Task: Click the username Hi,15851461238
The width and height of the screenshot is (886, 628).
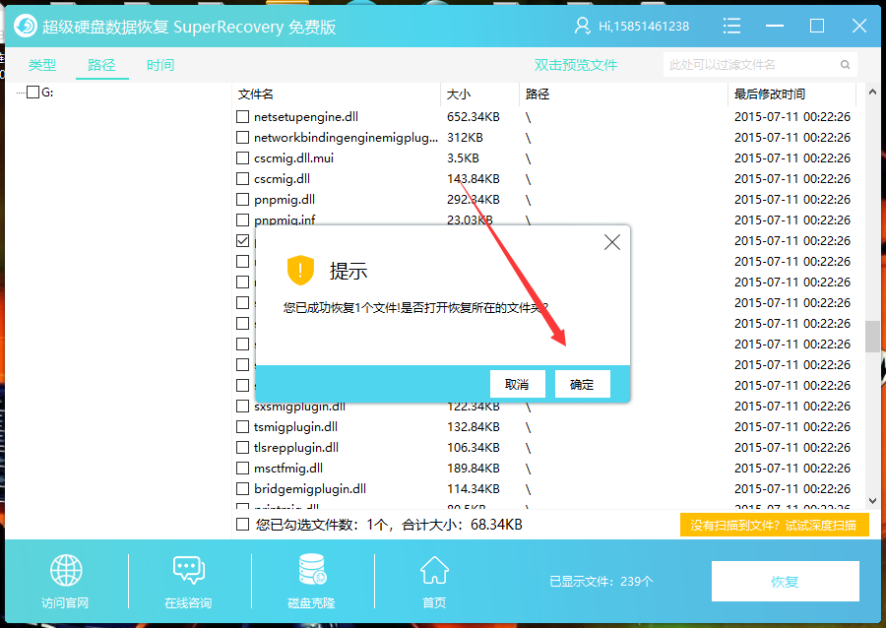Action: tap(644, 26)
